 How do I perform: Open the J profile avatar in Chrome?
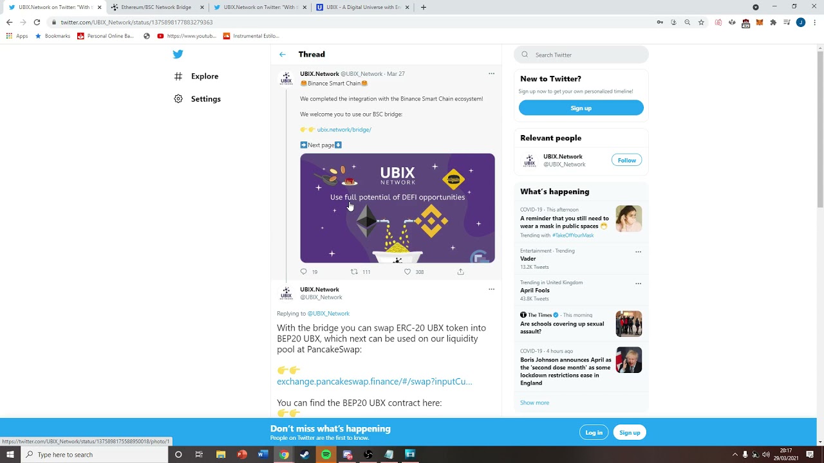pyautogui.click(x=801, y=23)
